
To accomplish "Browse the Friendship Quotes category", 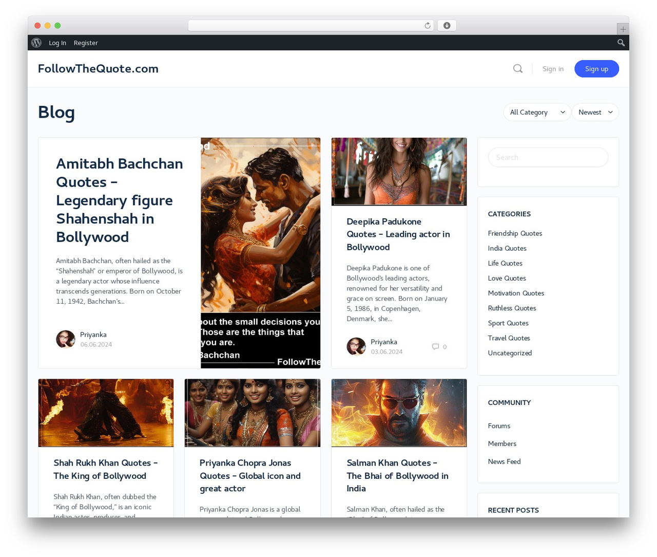I will [x=515, y=233].
